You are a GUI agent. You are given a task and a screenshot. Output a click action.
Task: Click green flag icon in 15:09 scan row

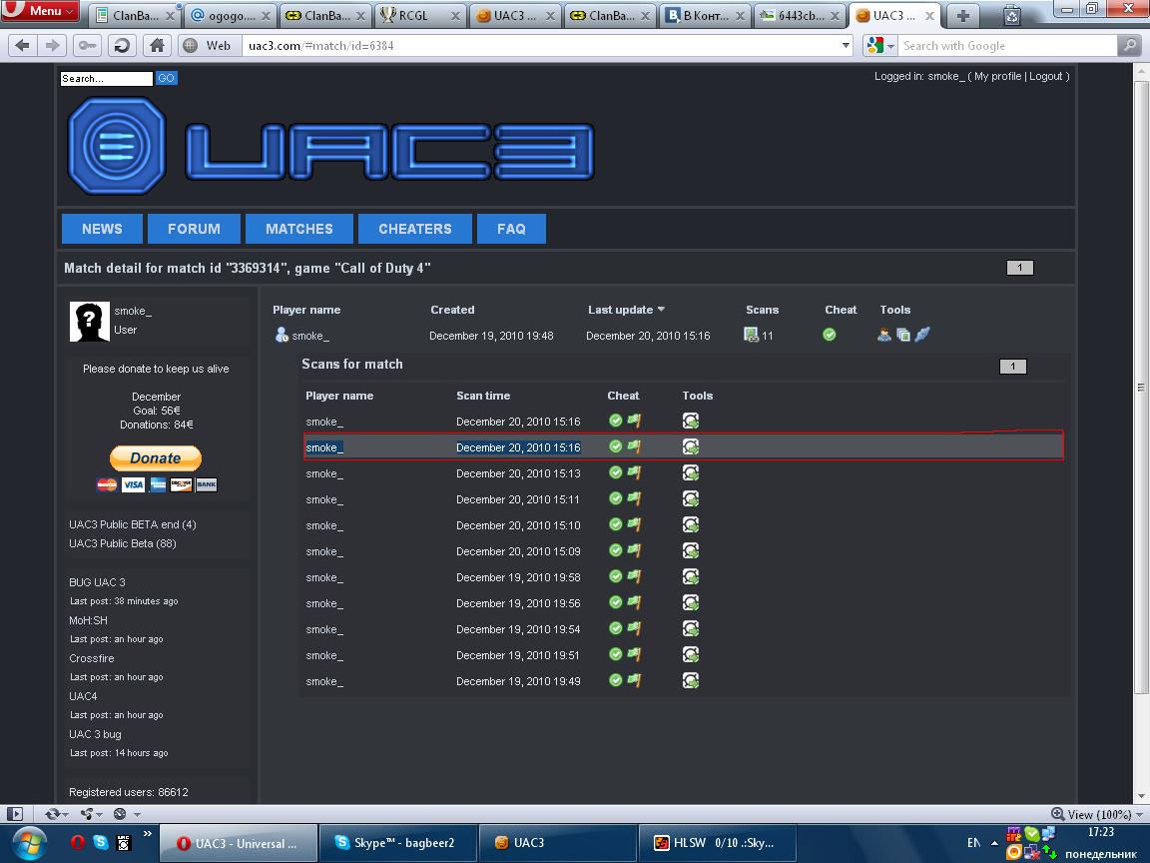point(635,550)
